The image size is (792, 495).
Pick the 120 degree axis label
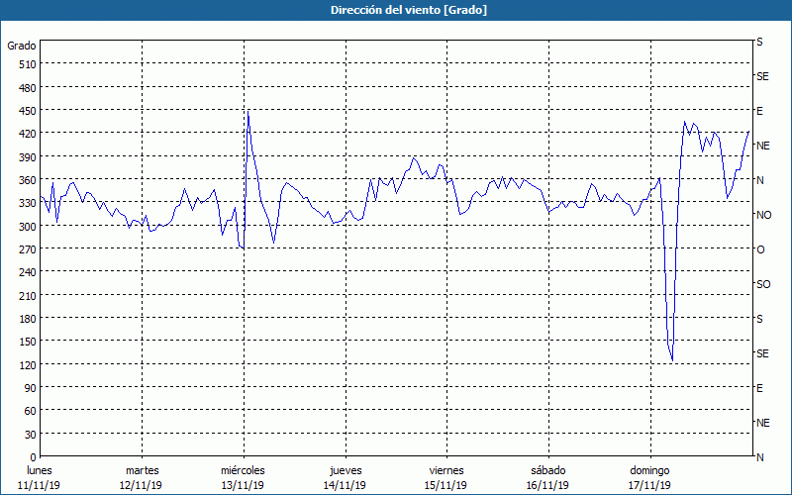[29, 365]
